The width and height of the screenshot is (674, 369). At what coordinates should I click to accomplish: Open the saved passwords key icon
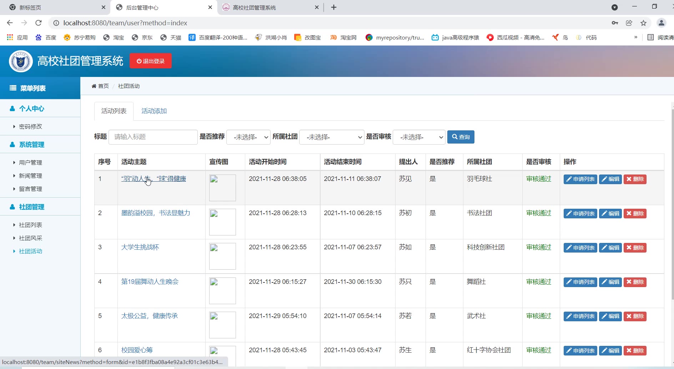click(615, 23)
